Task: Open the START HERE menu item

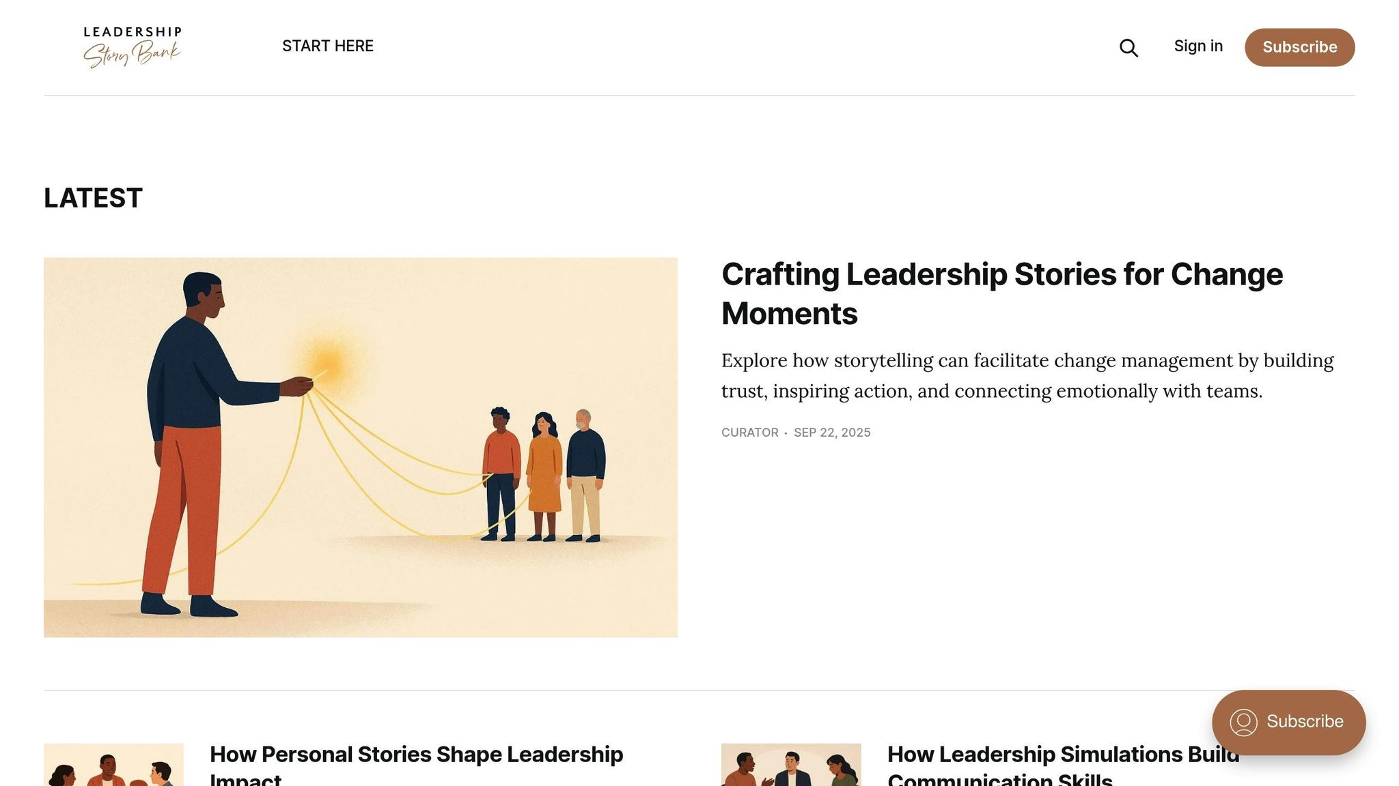Action: pyautogui.click(x=328, y=46)
